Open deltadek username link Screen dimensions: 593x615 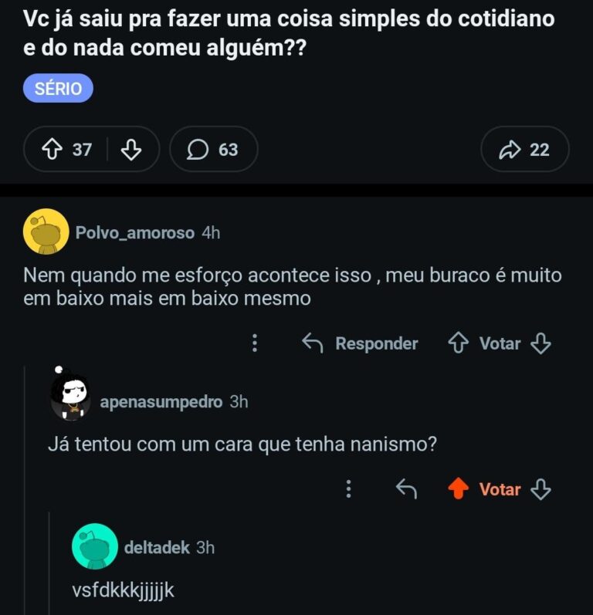[157, 547]
